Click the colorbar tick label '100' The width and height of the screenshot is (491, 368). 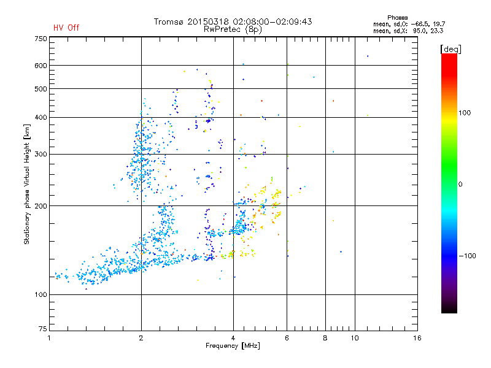465,113
